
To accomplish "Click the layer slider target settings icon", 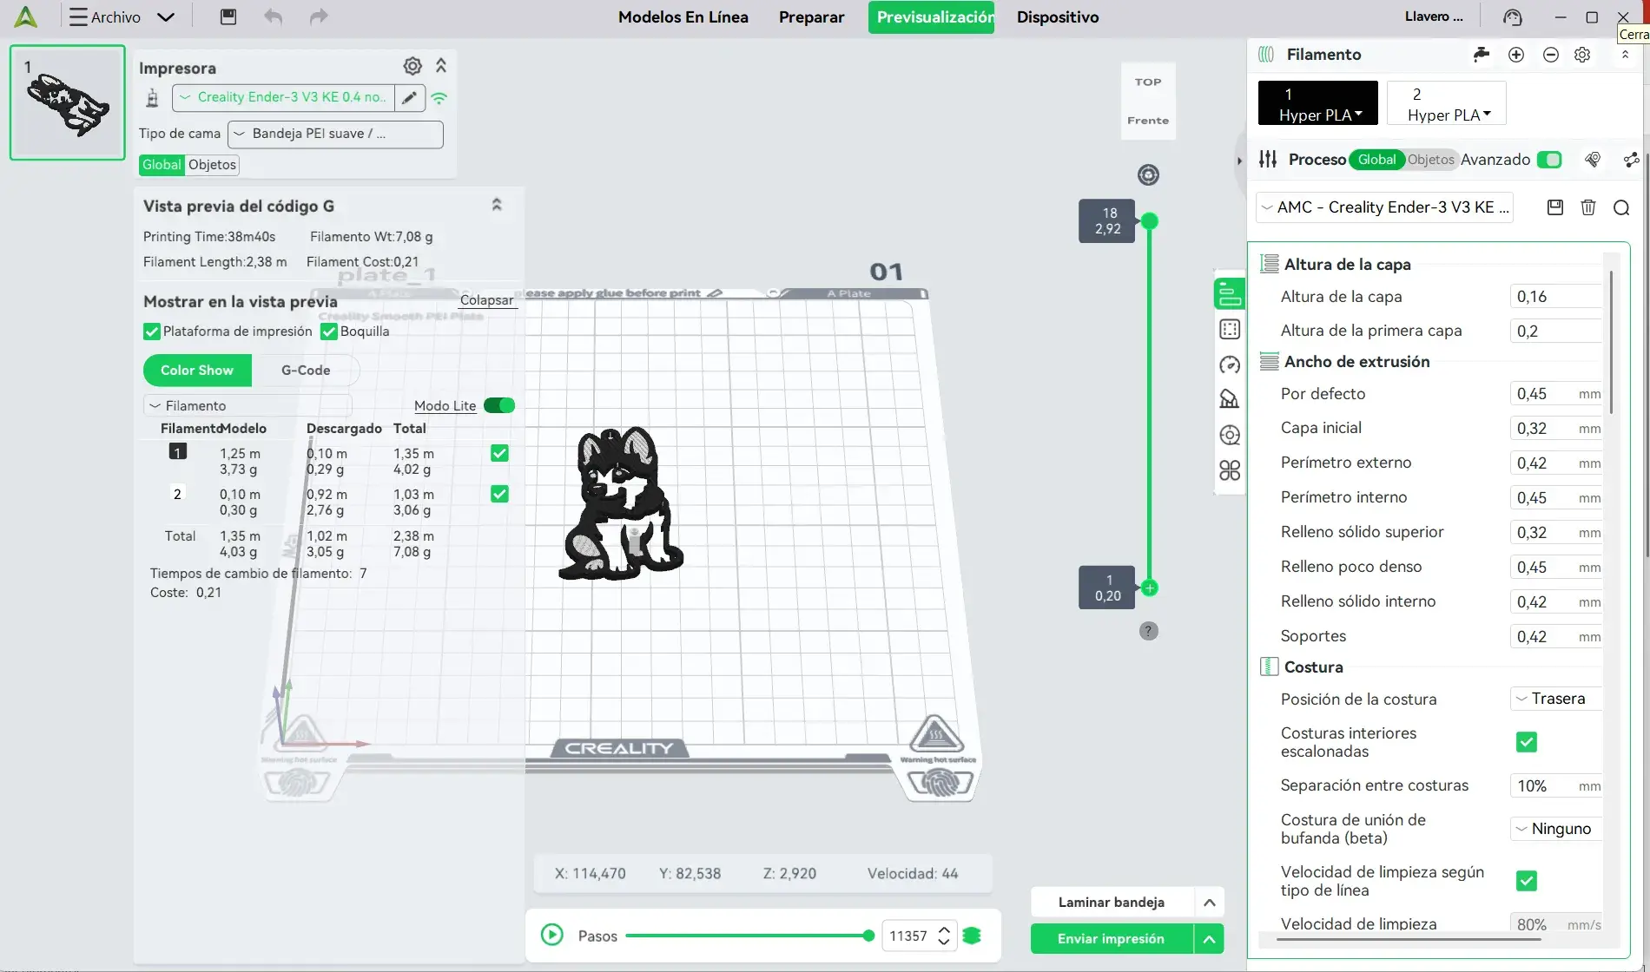I will pos(1149,175).
